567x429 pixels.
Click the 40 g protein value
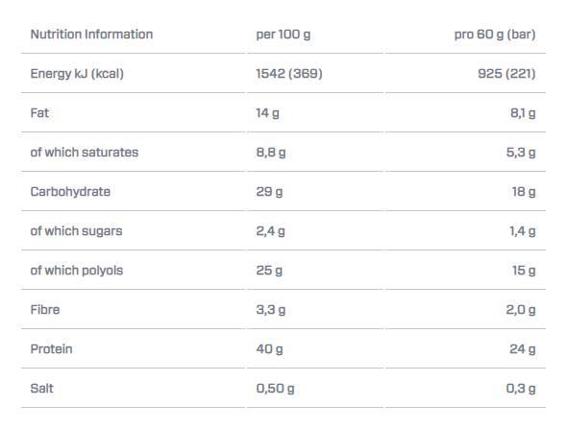pos(269,349)
